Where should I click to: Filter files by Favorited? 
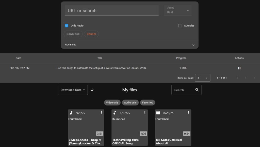[x=148, y=102]
